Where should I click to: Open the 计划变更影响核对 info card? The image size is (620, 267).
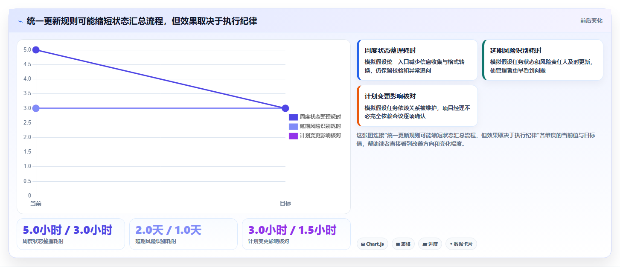(417, 106)
